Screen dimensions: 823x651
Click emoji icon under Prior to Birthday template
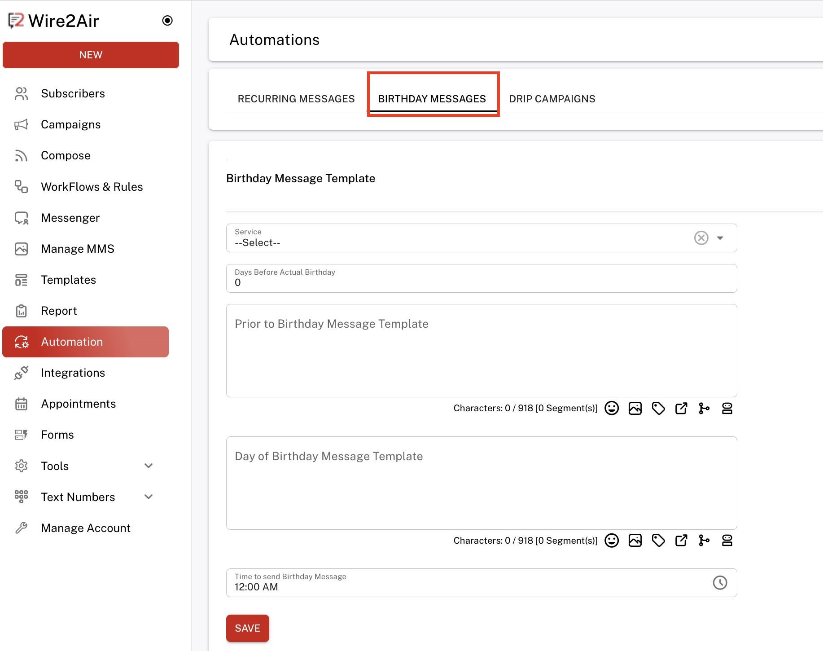pos(612,408)
